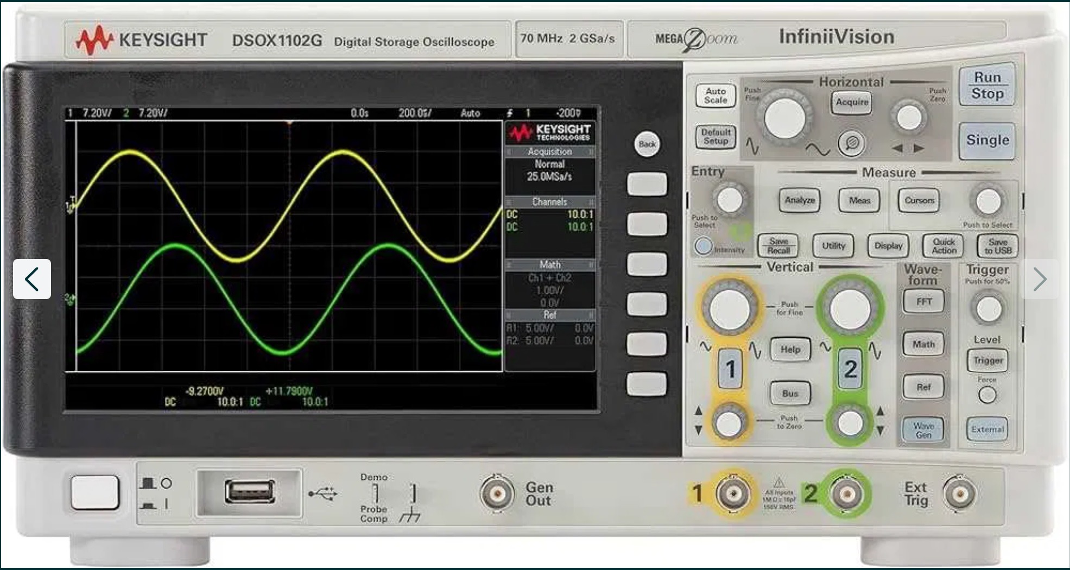Click the channel 1 vertical position knob

coord(729,423)
